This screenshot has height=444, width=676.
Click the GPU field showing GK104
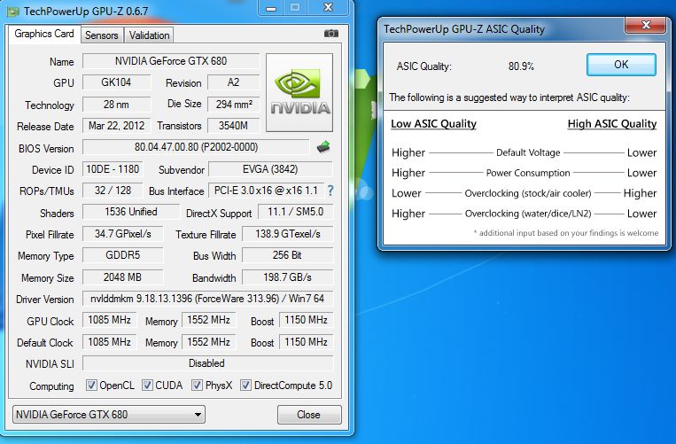point(116,82)
